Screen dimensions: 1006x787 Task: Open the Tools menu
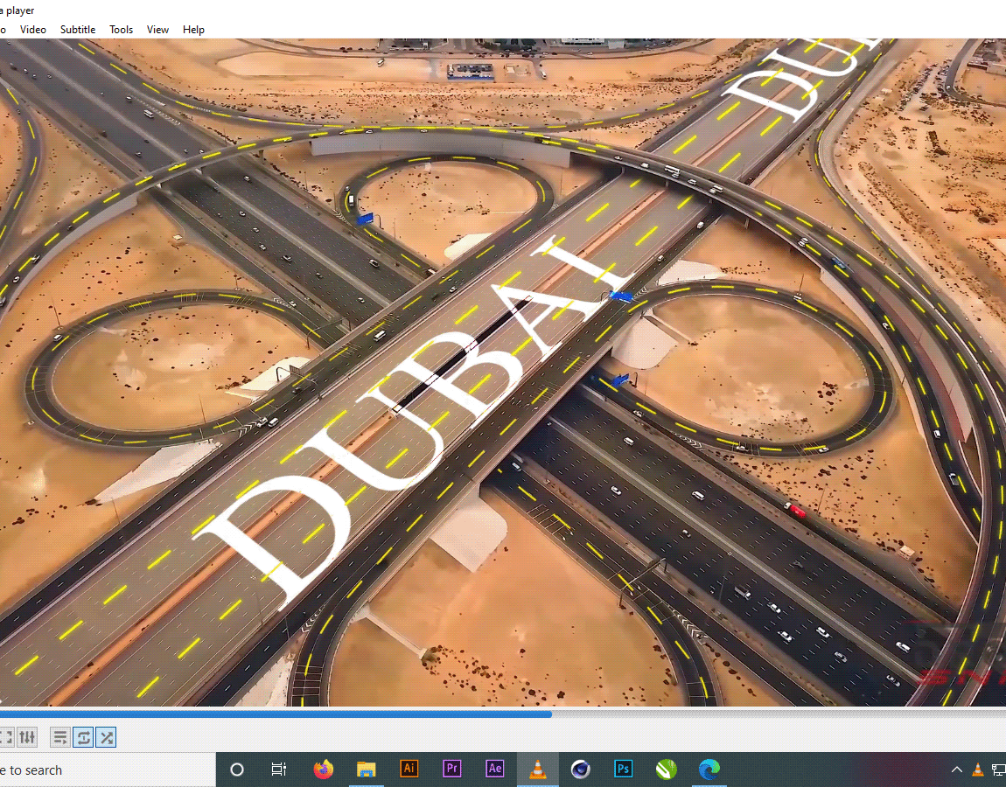[121, 30]
